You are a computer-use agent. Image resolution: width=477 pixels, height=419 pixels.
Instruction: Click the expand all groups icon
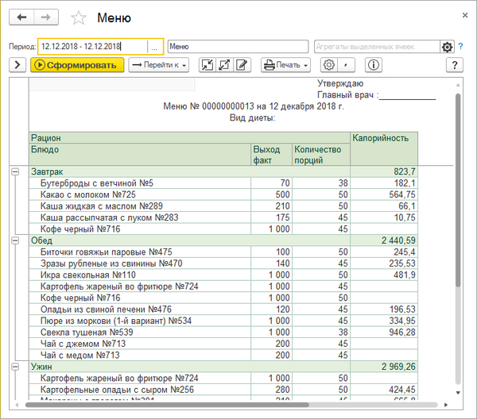coord(224,65)
